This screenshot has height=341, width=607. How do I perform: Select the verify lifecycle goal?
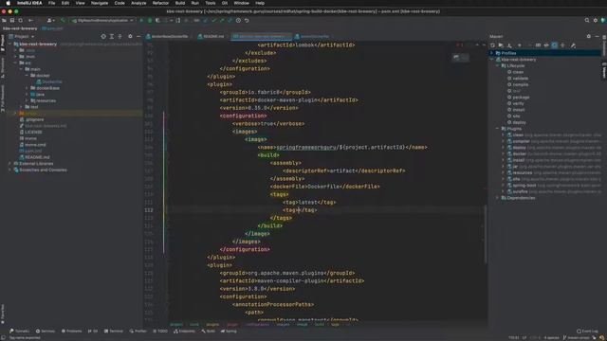coord(518,103)
